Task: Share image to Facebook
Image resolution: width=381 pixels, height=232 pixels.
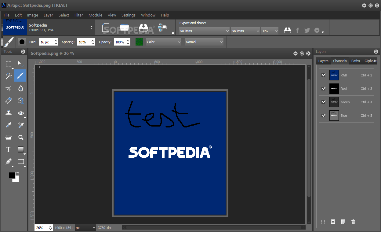Action: click(297, 30)
